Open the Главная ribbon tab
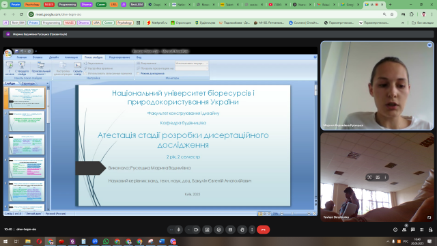Screen dimensions: 437x246 [21, 57]
